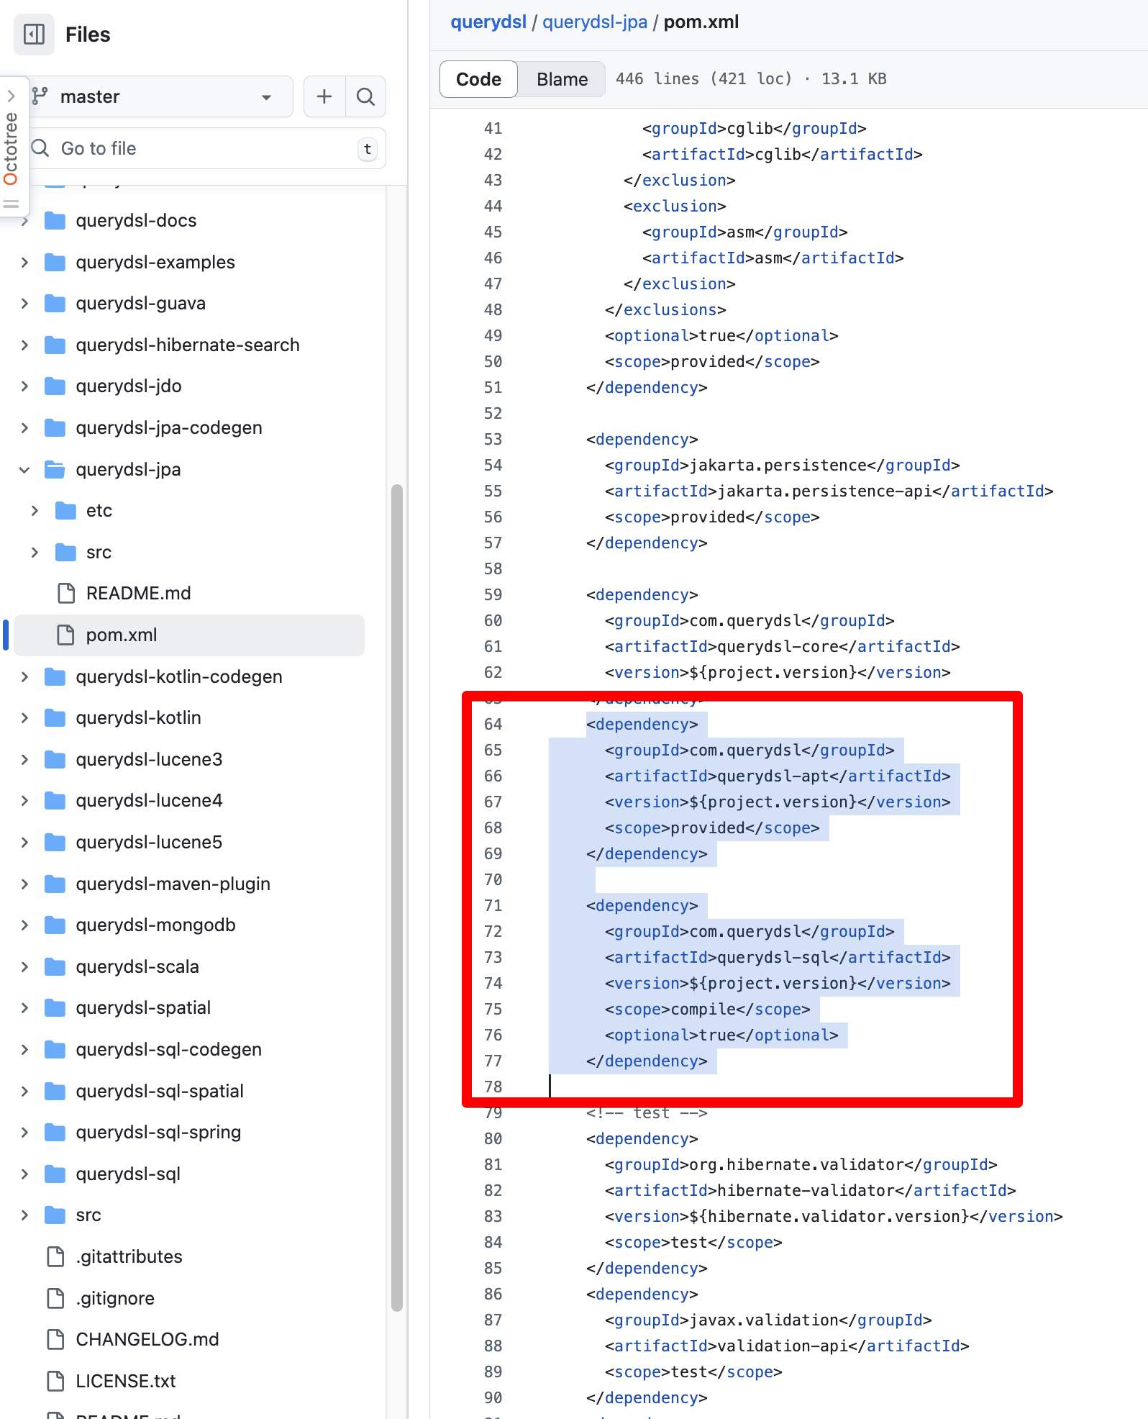1148x1419 pixels.
Task: Click the open querydsl-jpa folder icon
Action: coord(55,470)
